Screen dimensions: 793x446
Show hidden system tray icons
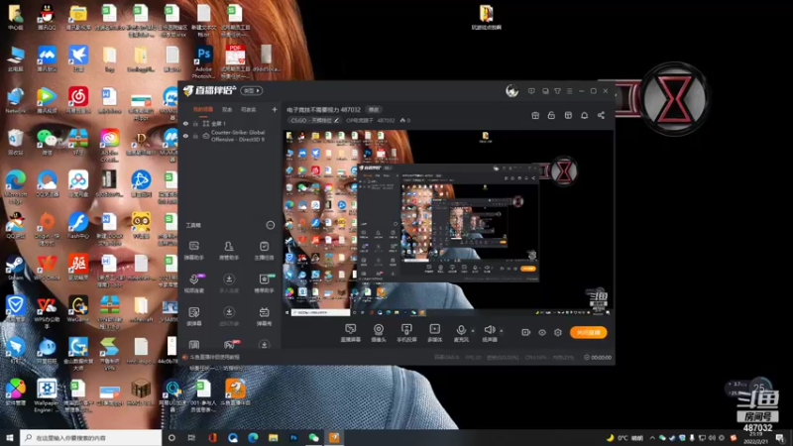[x=652, y=438]
